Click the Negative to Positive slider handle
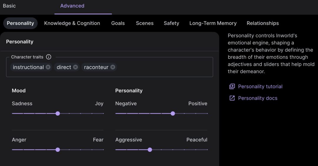The height and width of the screenshot is (166, 318). 173,113
